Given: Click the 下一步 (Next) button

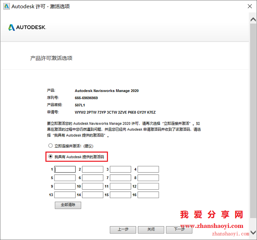Looking at the screenshot, I should point(179,230).
